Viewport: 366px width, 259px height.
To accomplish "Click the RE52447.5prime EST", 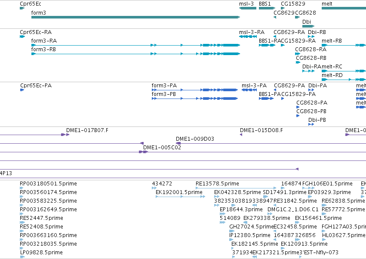I will [x=22, y=222].
